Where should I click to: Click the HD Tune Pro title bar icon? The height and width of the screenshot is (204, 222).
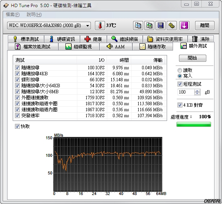(x=6, y=6)
